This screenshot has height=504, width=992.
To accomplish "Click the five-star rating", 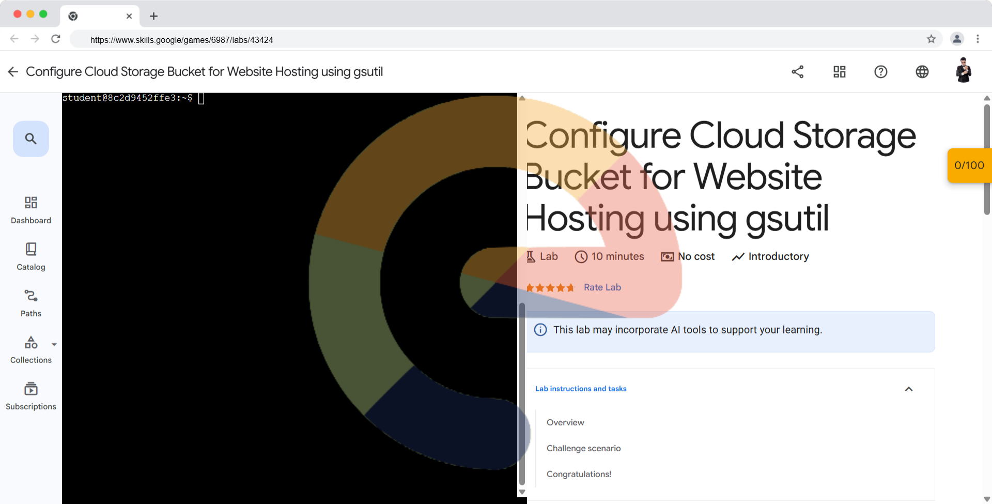I will pyautogui.click(x=550, y=288).
